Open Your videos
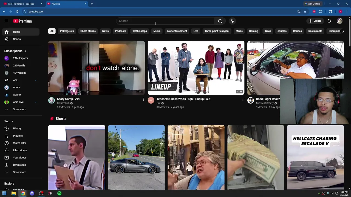351x197 pixels. (21, 158)
